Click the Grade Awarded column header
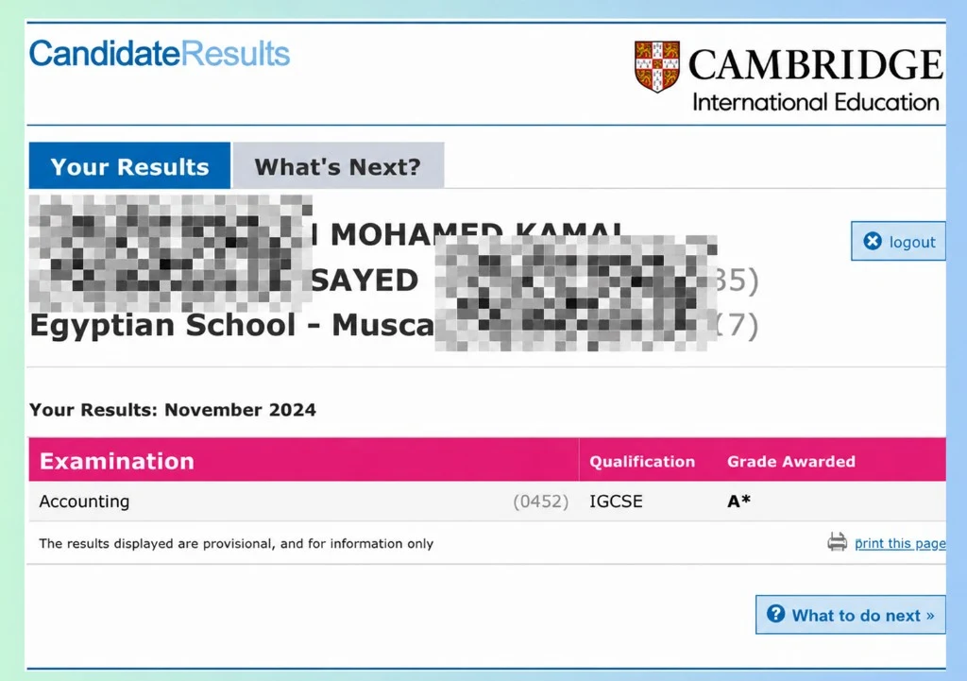 pyautogui.click(x=791, y=462)
